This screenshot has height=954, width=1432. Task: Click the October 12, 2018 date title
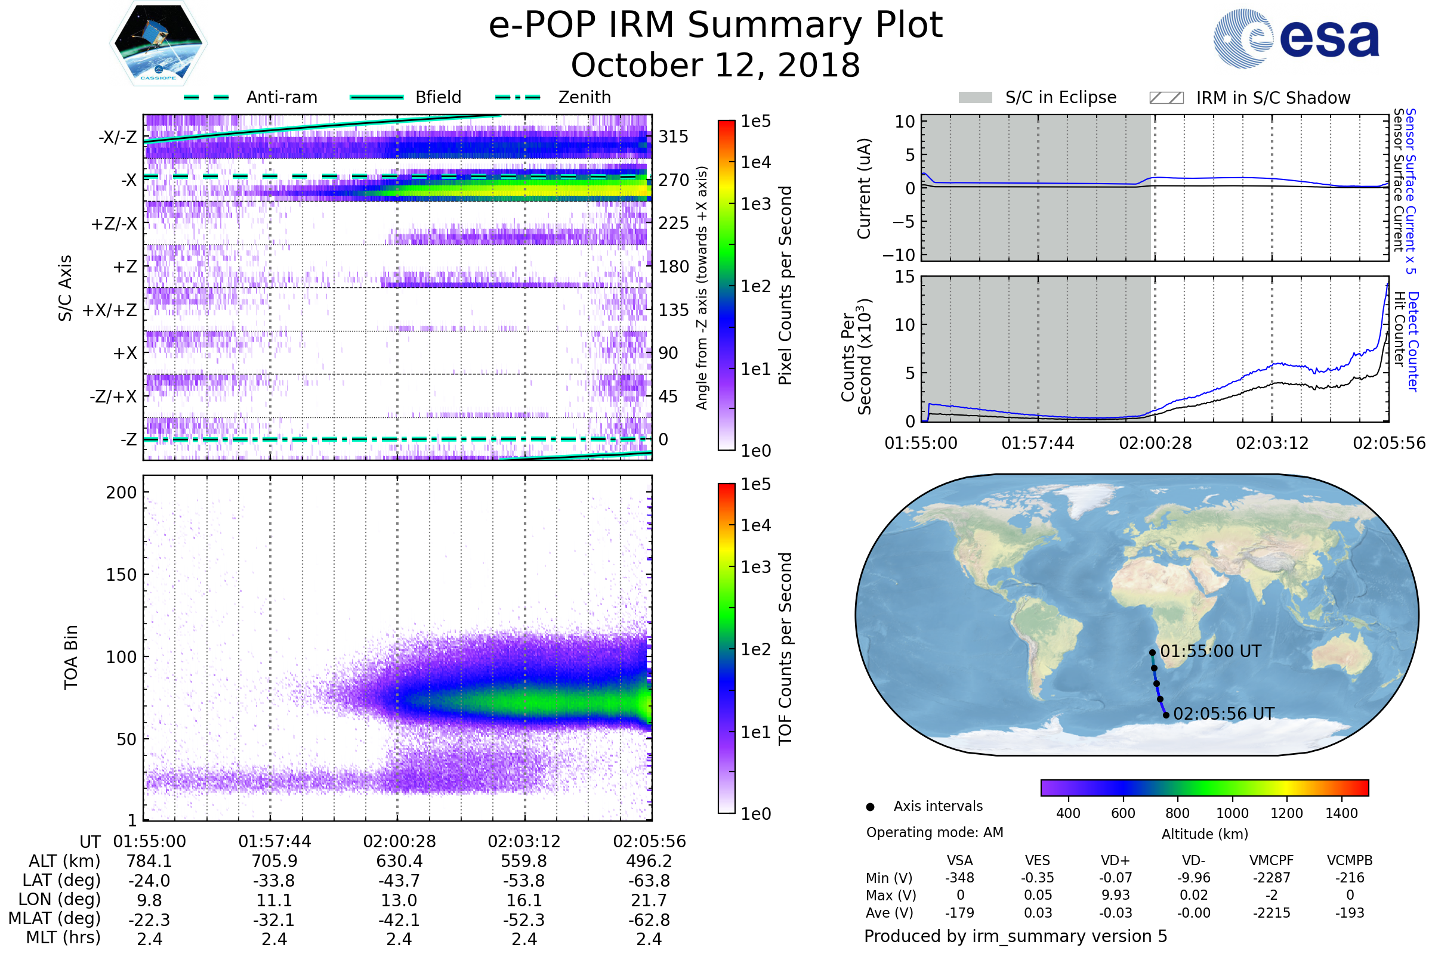(x=715, y=66)
